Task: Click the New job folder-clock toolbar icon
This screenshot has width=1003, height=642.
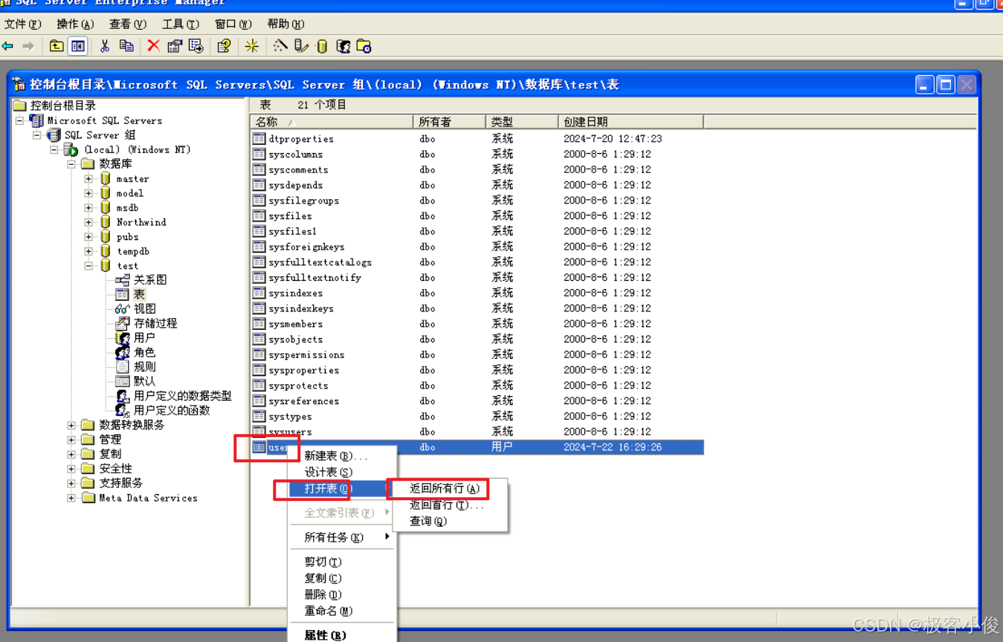Action: [x=364, y=46]
